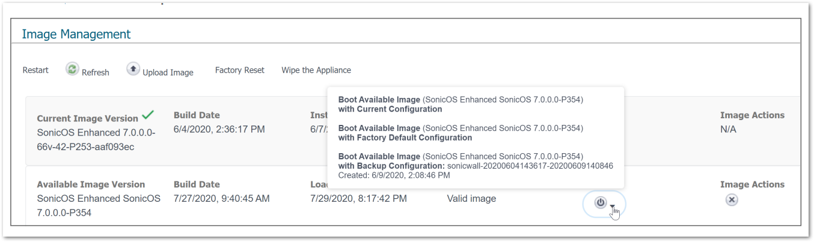Image resolution: width=814 pixels, height=242 pixels.
Task: Click the 7/27/2020 build date value
Action: pos(221,198)
